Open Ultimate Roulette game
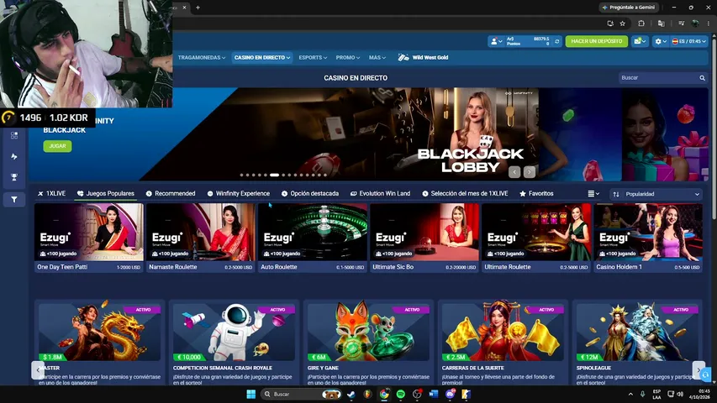717x403 pixels. point(536,238)
